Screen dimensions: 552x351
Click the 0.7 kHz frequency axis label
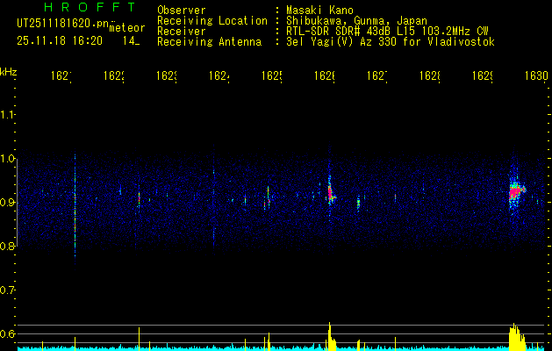[7, 290]
